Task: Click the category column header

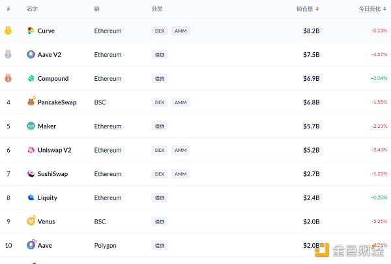Action: (x=157, y=9)
